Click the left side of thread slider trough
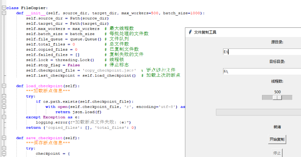The width and height of the screenshot is (301, 157). [x=267, y=98]
